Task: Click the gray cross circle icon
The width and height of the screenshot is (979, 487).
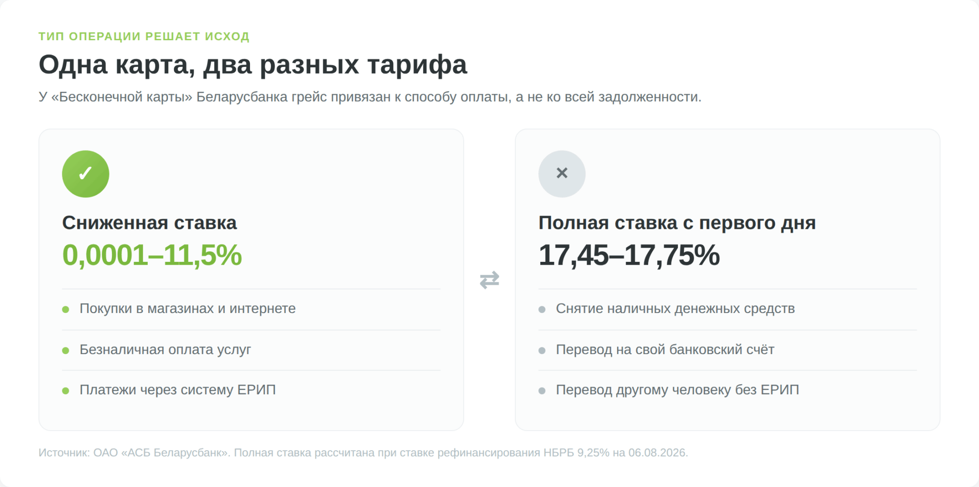Action: (x=562, y=174)
